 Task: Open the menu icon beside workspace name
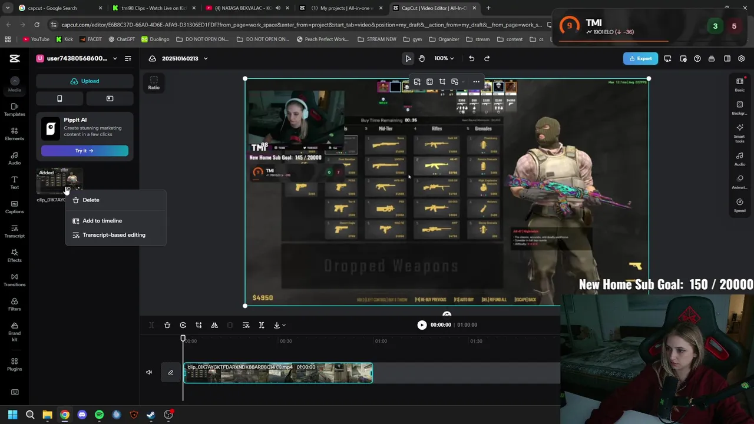(128, 58)
